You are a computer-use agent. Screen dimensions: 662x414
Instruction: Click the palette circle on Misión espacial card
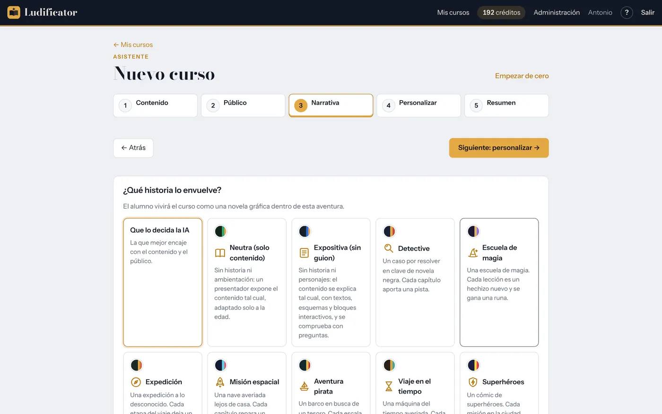click(x=221, y=365)
